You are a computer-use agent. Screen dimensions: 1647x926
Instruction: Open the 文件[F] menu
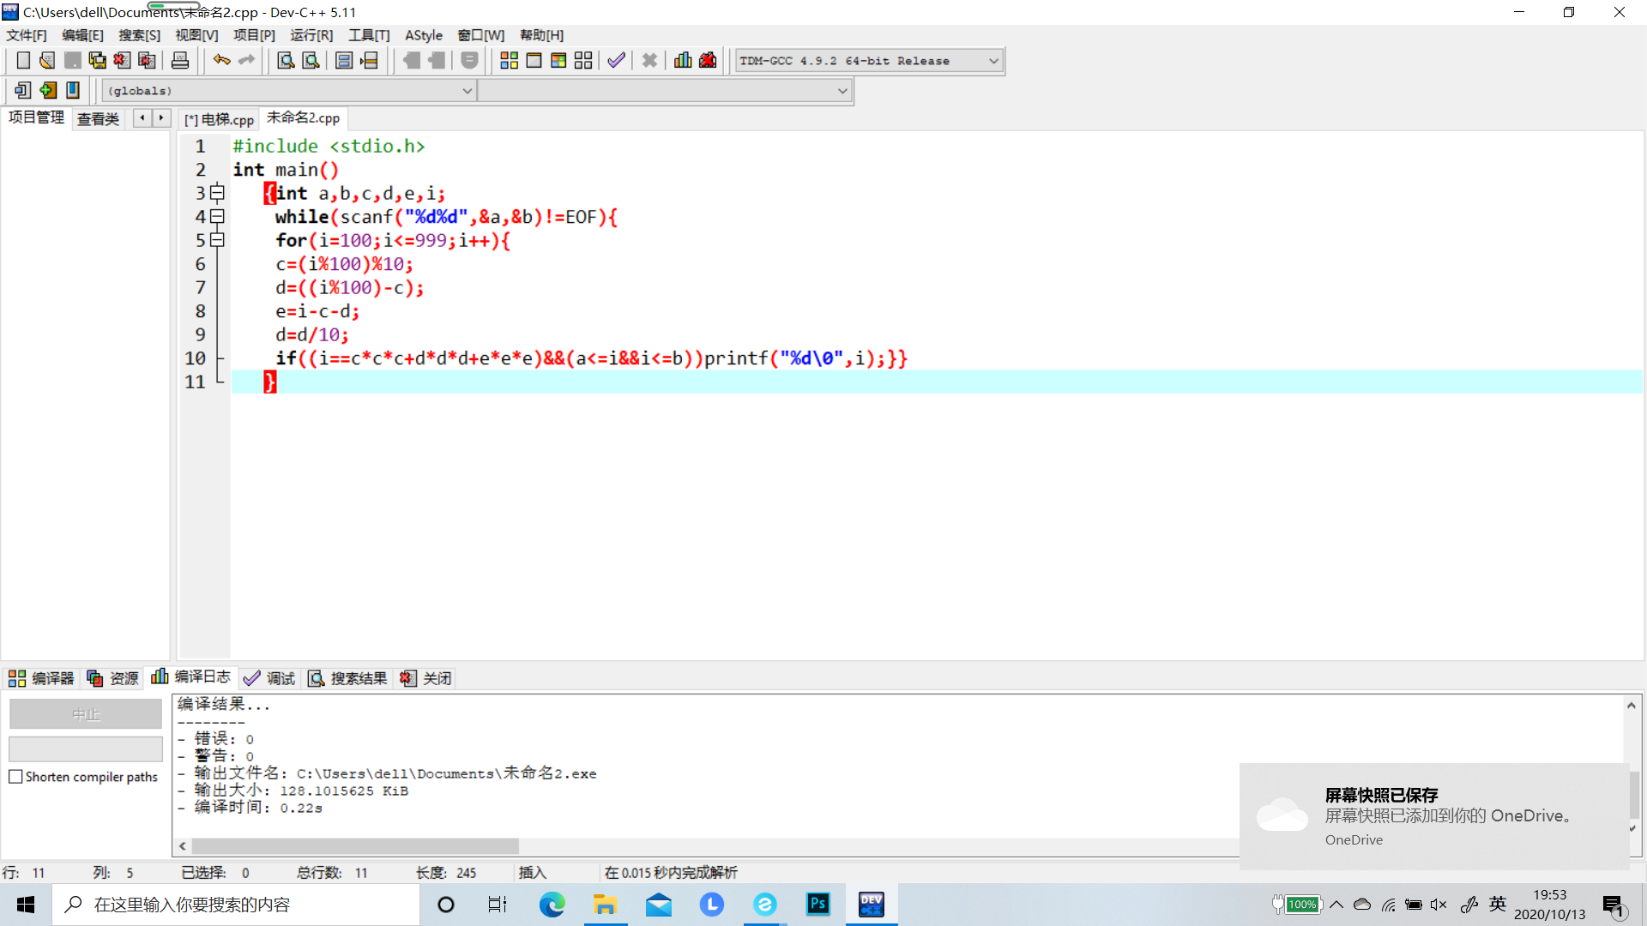tap(27, 35)
